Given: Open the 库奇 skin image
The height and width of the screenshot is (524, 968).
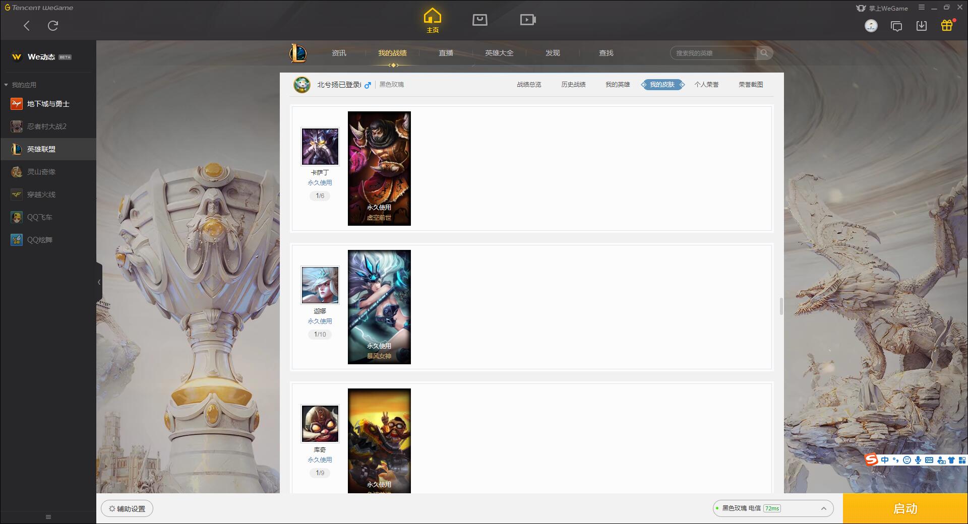Looking at the screenshot, I should [379, 441].
